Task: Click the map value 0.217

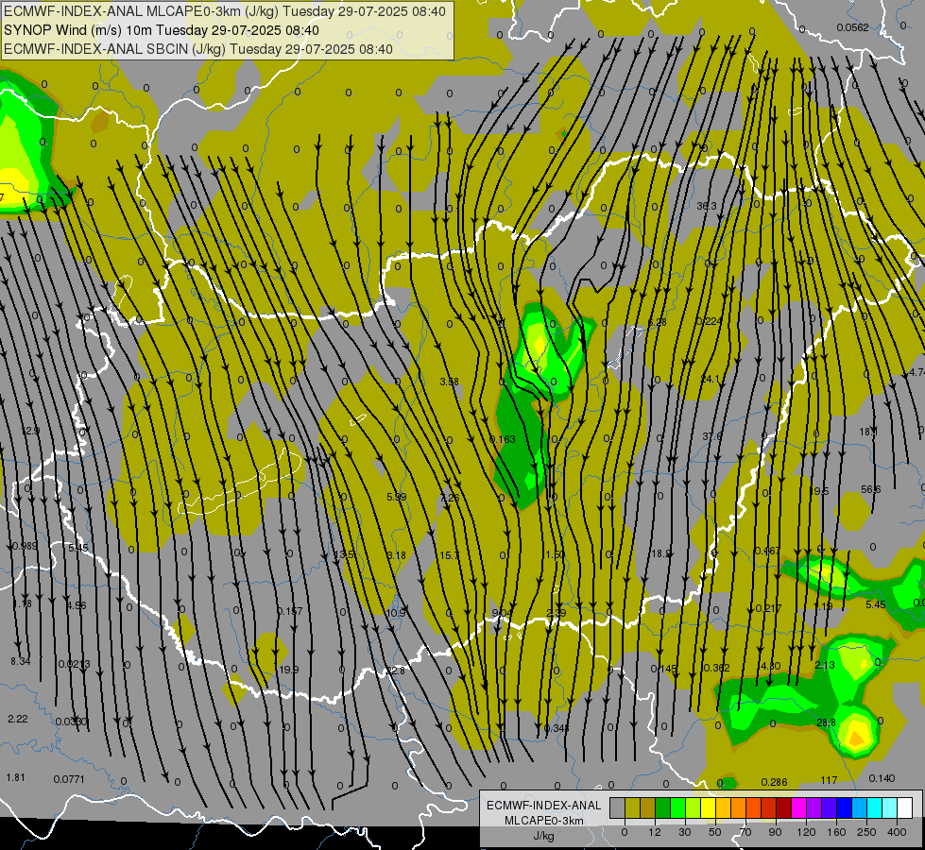Action: pyautogui.click(x=768, y=608)
